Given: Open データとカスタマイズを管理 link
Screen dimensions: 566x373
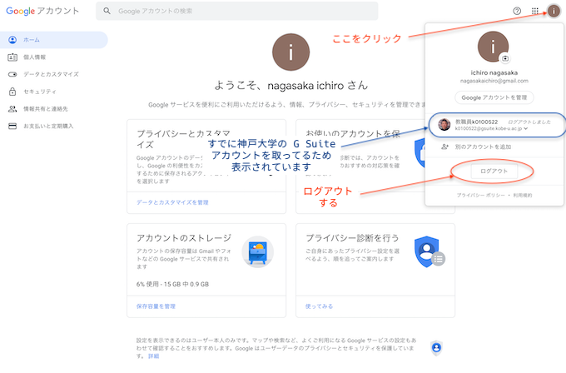Looking at the screenshot, I should pos(172,202).
